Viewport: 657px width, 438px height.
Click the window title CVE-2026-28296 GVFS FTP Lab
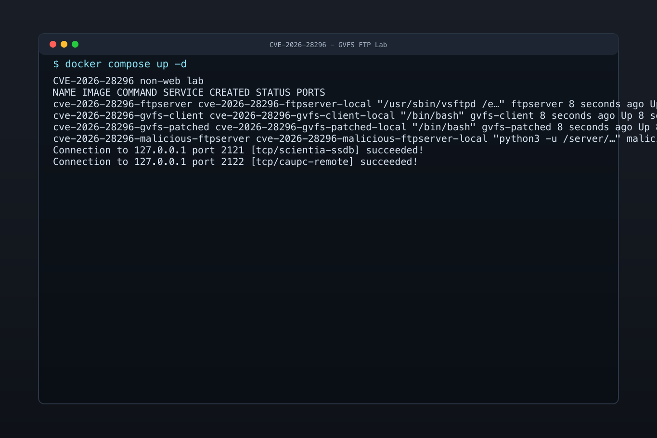point(328,44)
